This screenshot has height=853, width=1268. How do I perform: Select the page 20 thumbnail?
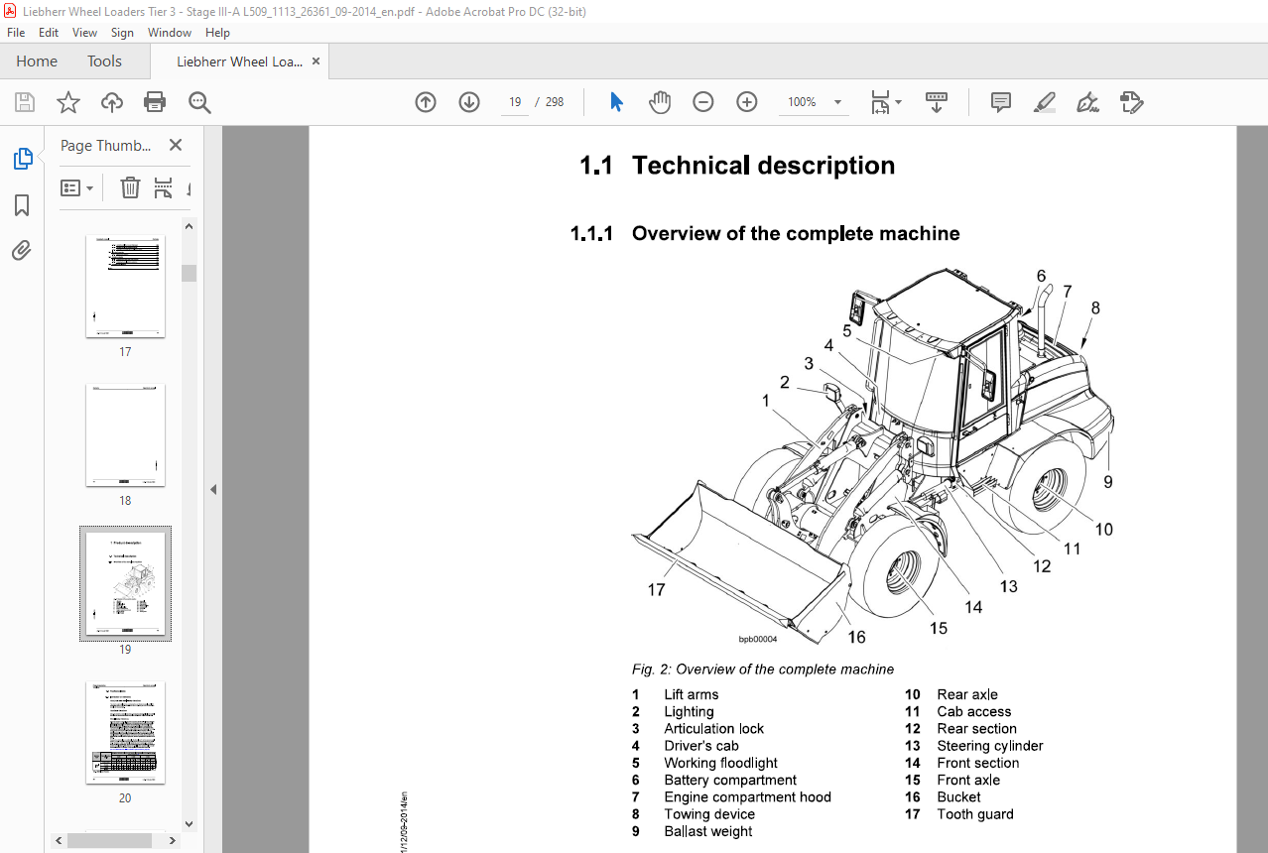pos(125,732)
